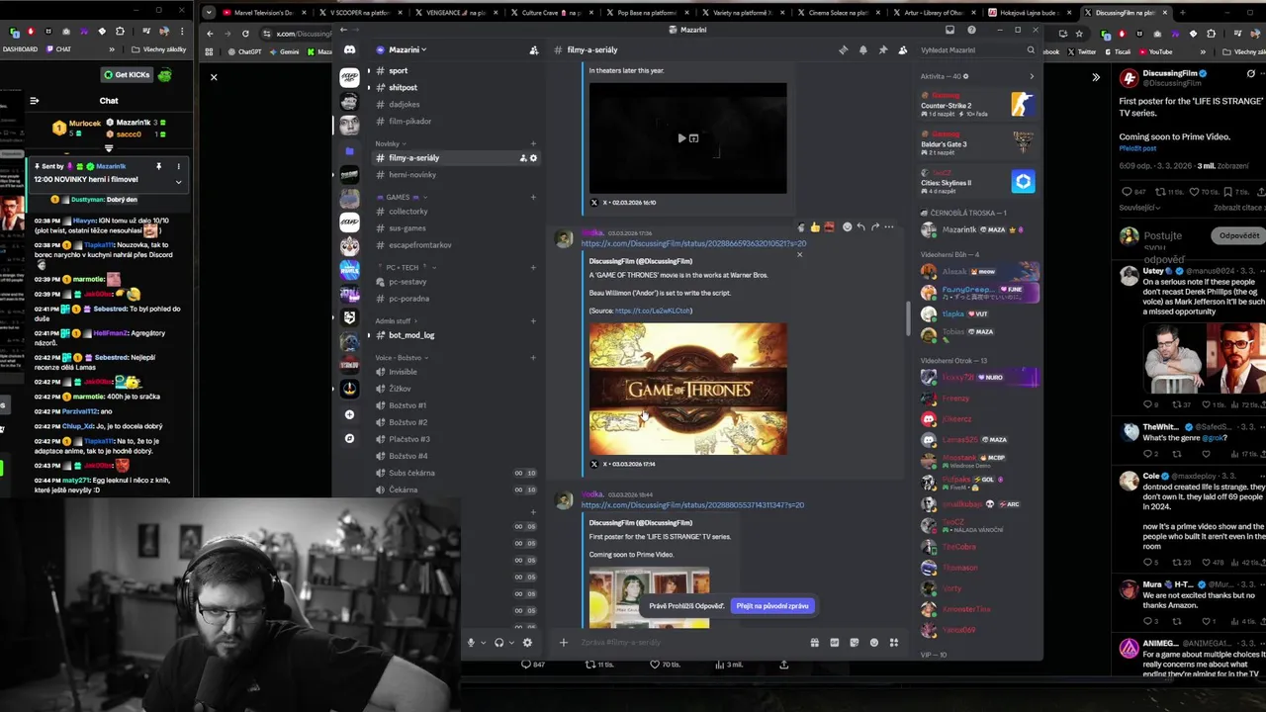The image size is (1266, 712).
Task: Switch to Culture Crave browser tab
Action: tap(549, 13)
